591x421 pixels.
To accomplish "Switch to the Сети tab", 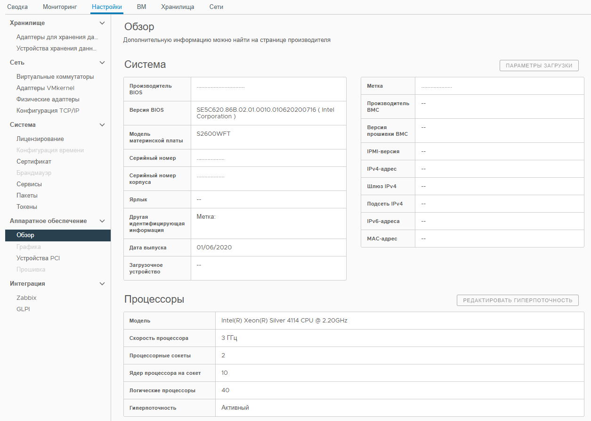I will (216, 7).
